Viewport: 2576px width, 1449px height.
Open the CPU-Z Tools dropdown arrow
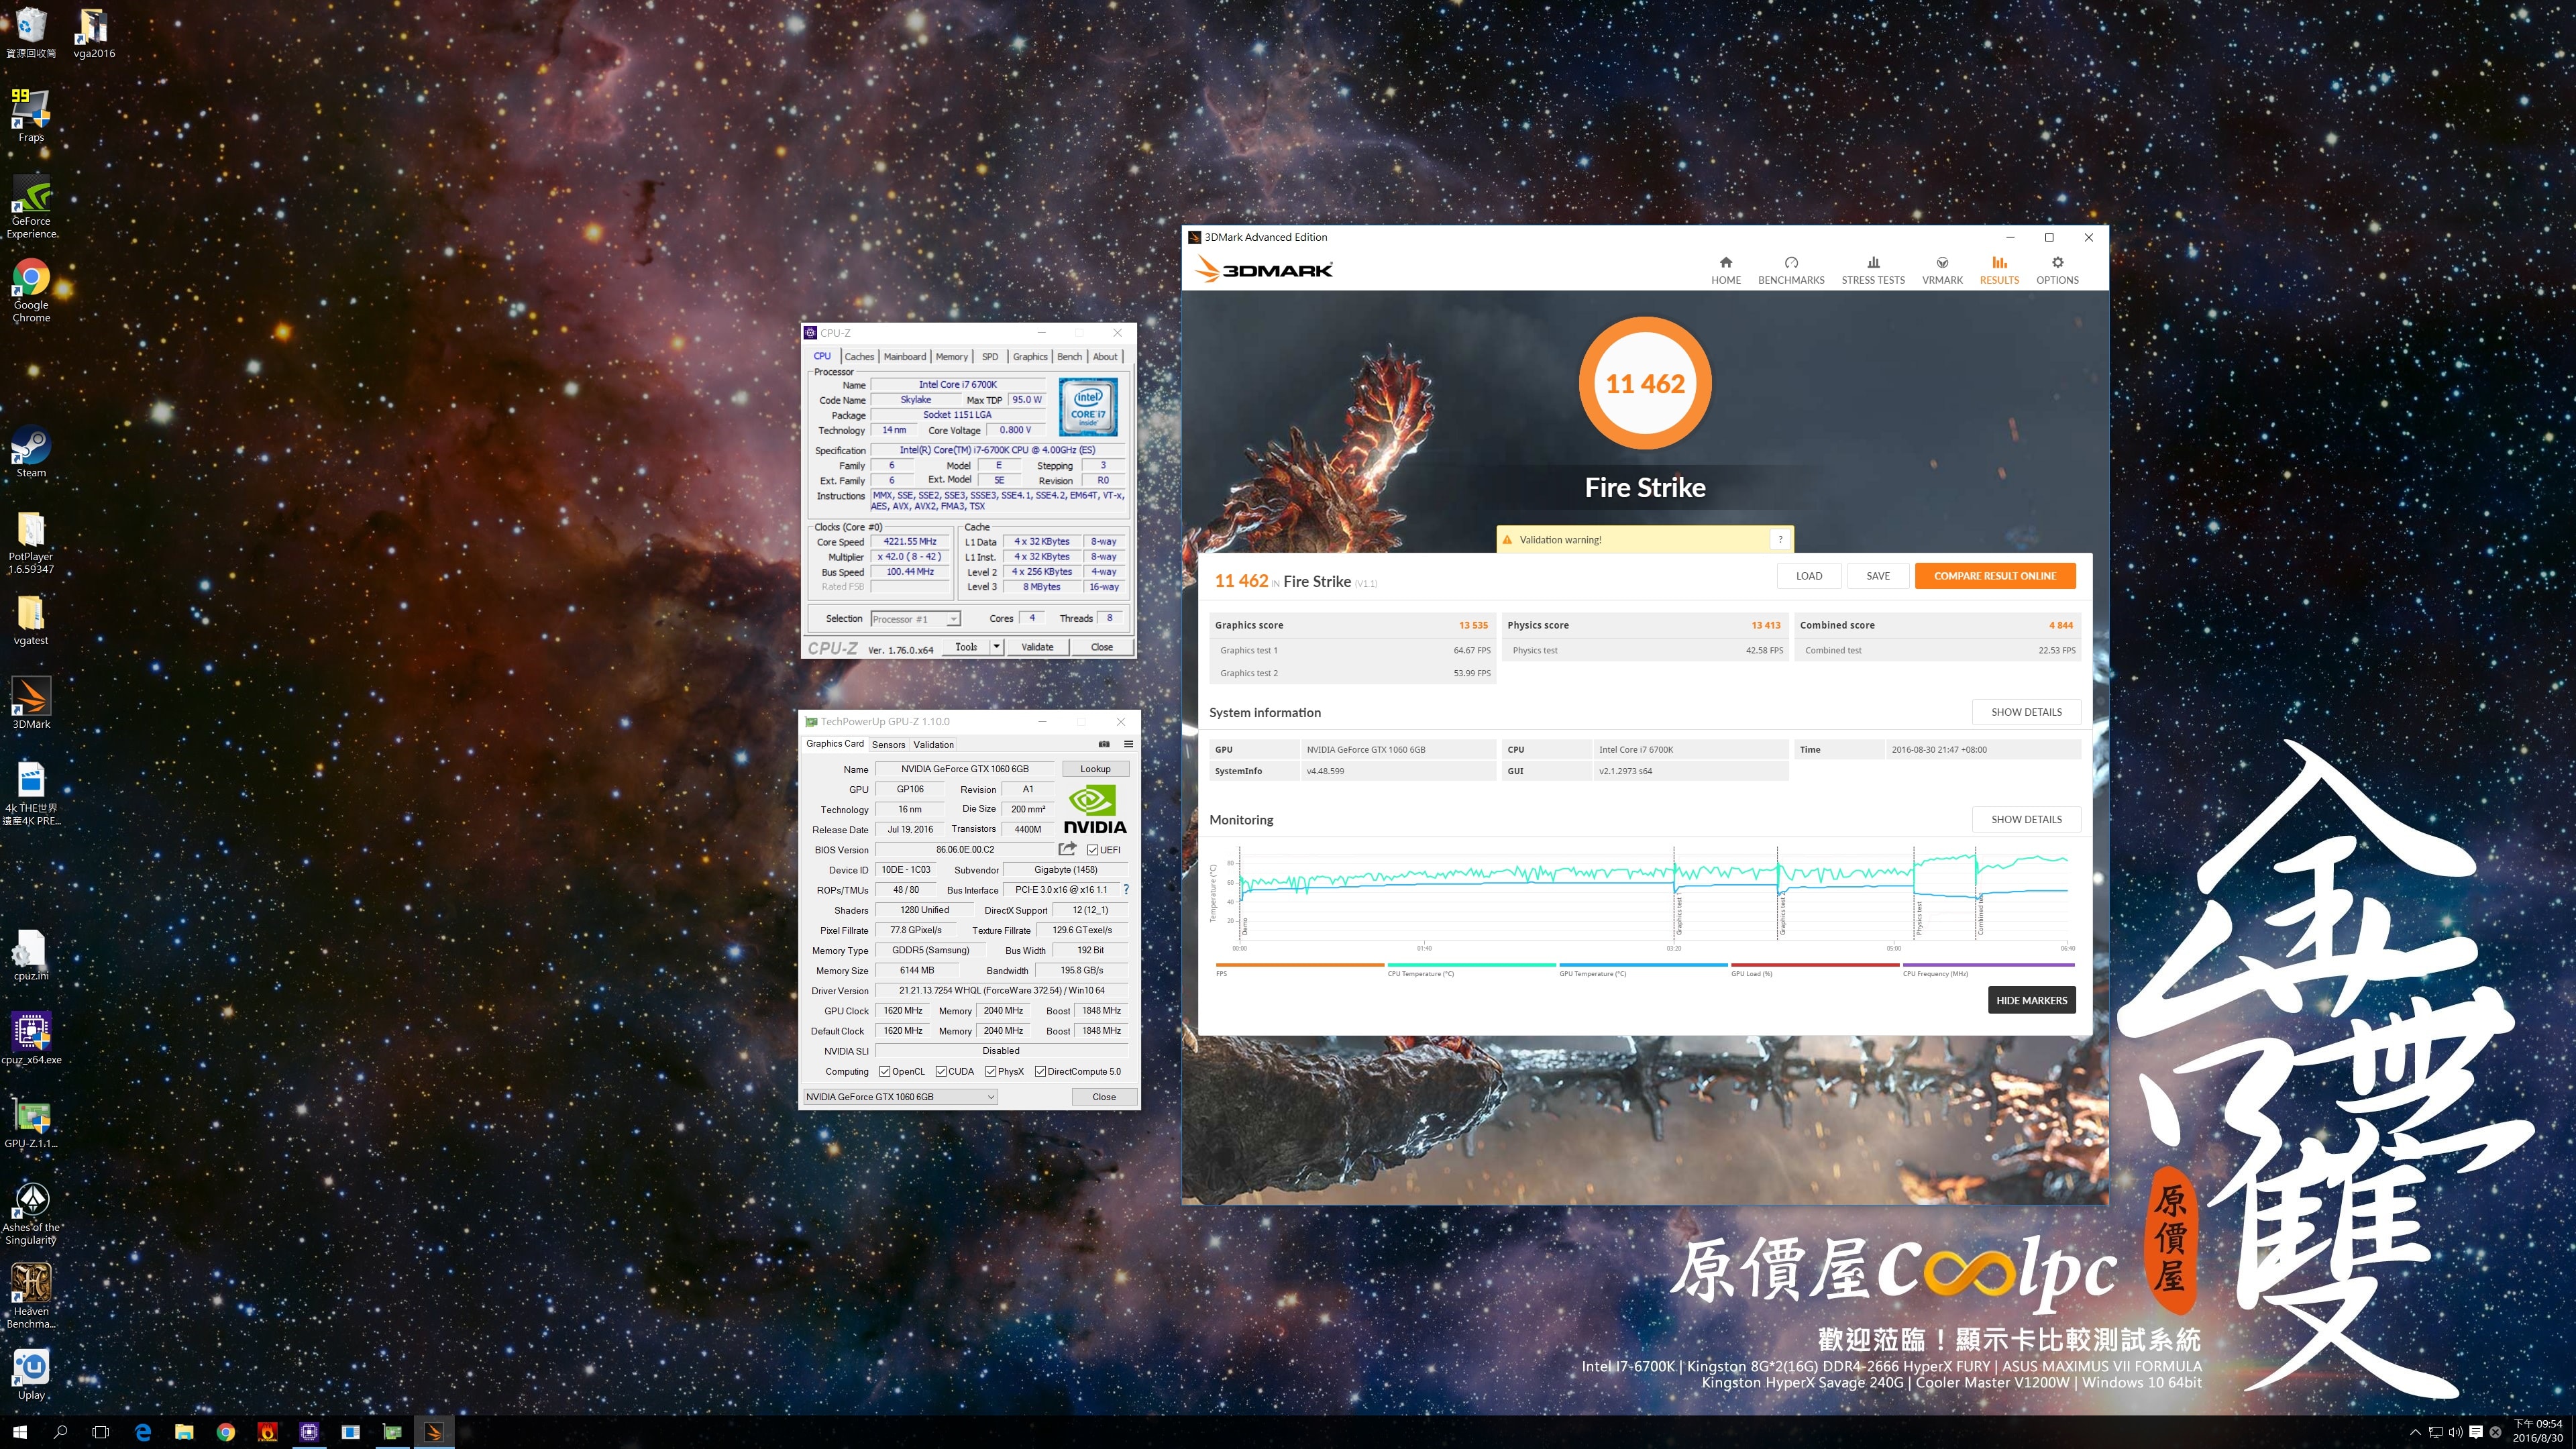pyautogui.click(x=996, y=647)
